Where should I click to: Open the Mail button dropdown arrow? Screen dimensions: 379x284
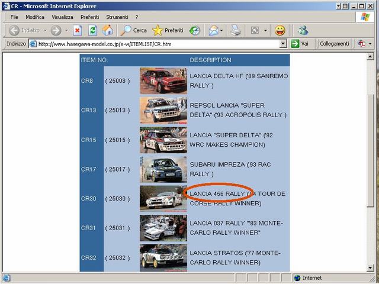click(221, 30)
